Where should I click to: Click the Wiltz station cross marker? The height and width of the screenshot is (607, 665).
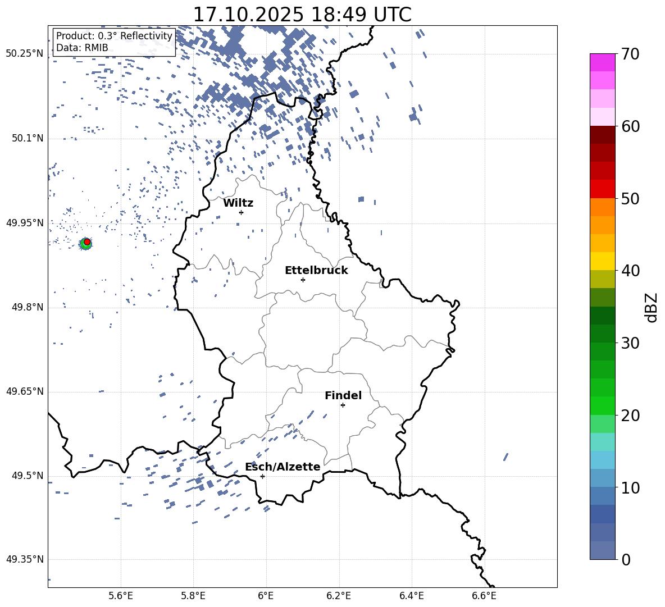pyautogui.click(x=241, y=212)
